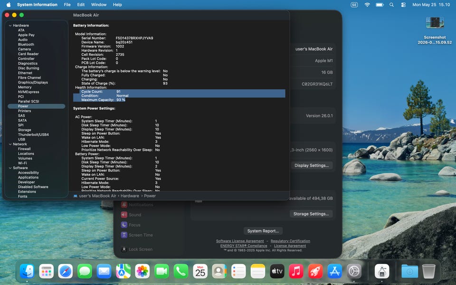Viewport: 456px width, 285px height.
Task: Click the System Report button
Action: coord(263,231)
